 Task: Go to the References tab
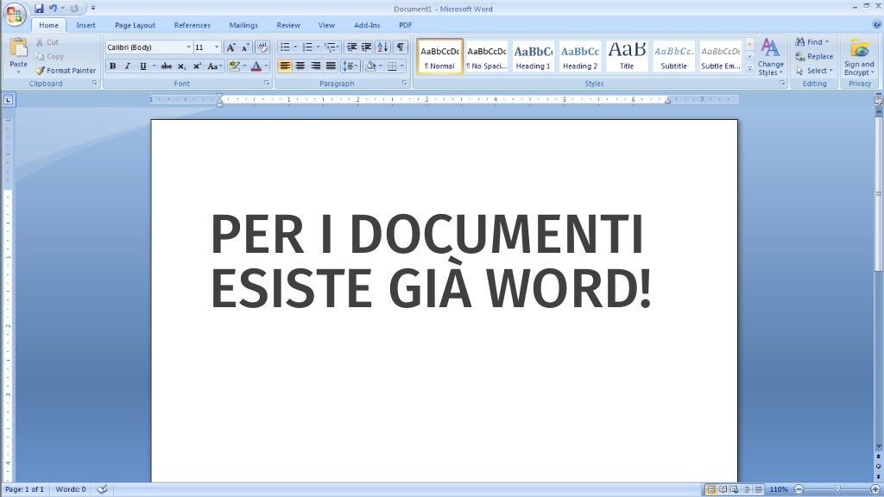(192, 25)
